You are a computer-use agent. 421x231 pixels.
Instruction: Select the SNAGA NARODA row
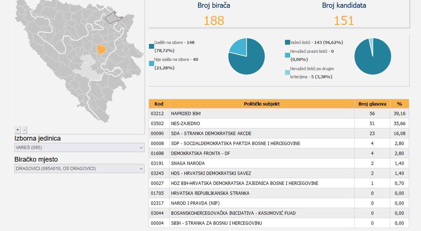click(279, 163)
